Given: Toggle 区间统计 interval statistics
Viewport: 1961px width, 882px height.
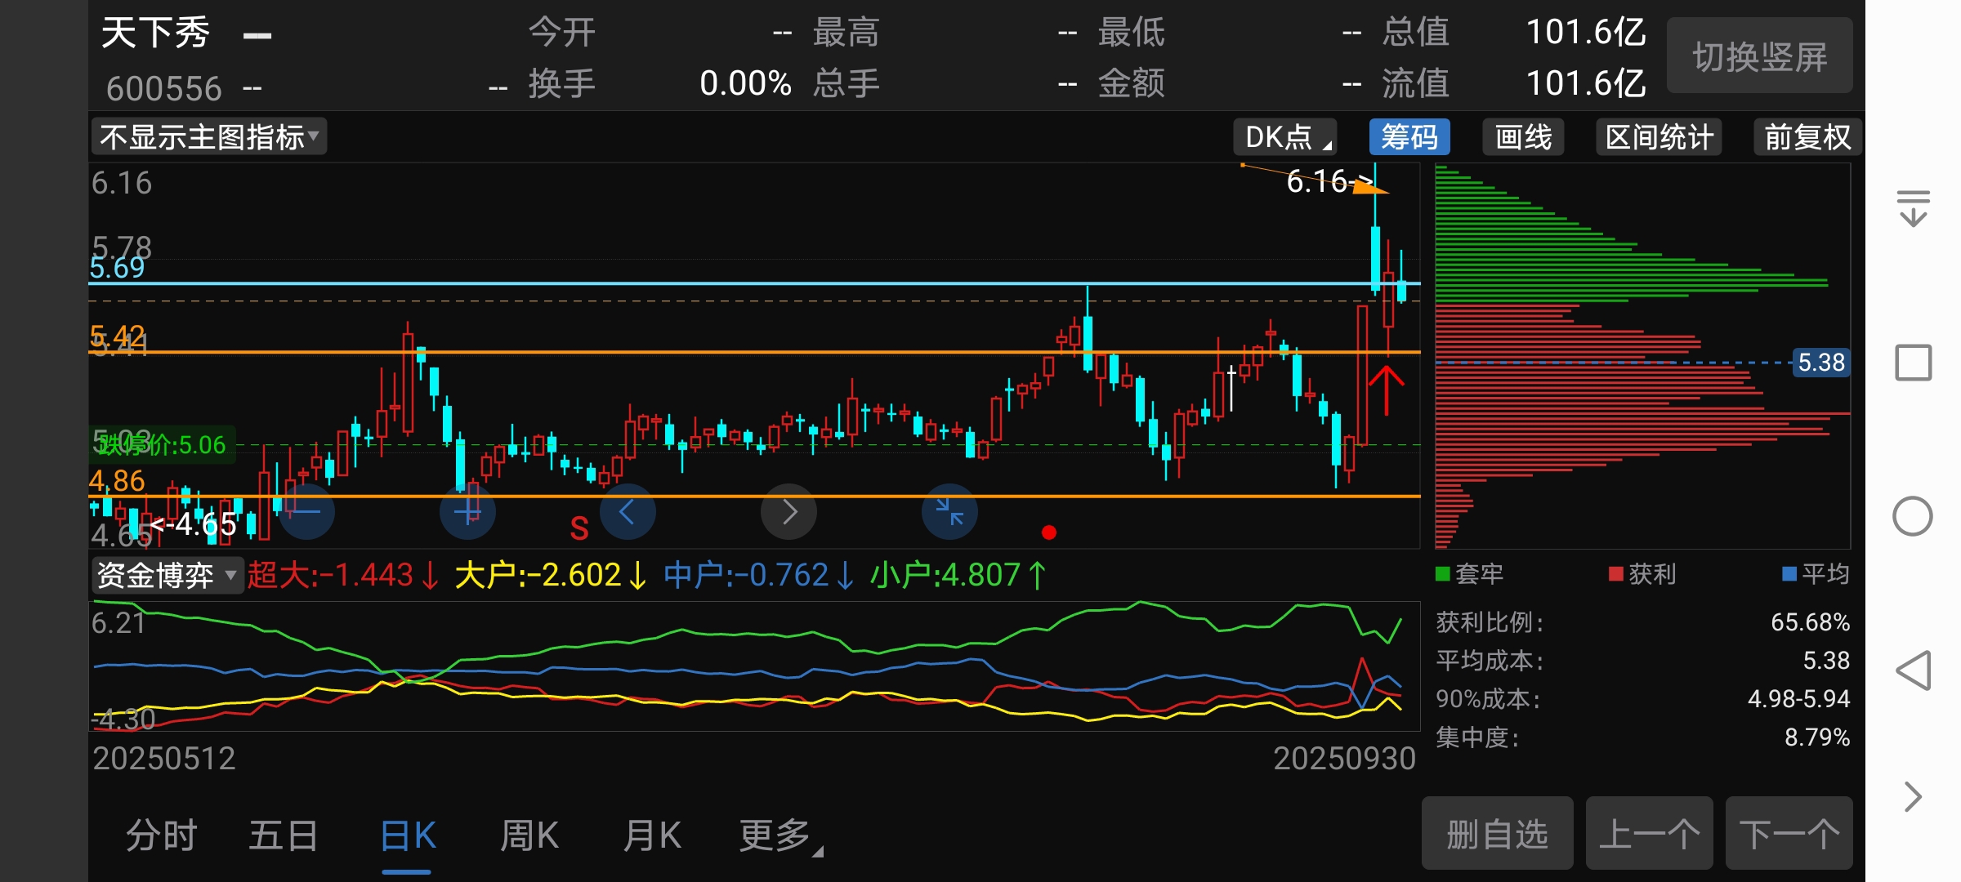Looking at the screenshot, I should click(1659, 137).
